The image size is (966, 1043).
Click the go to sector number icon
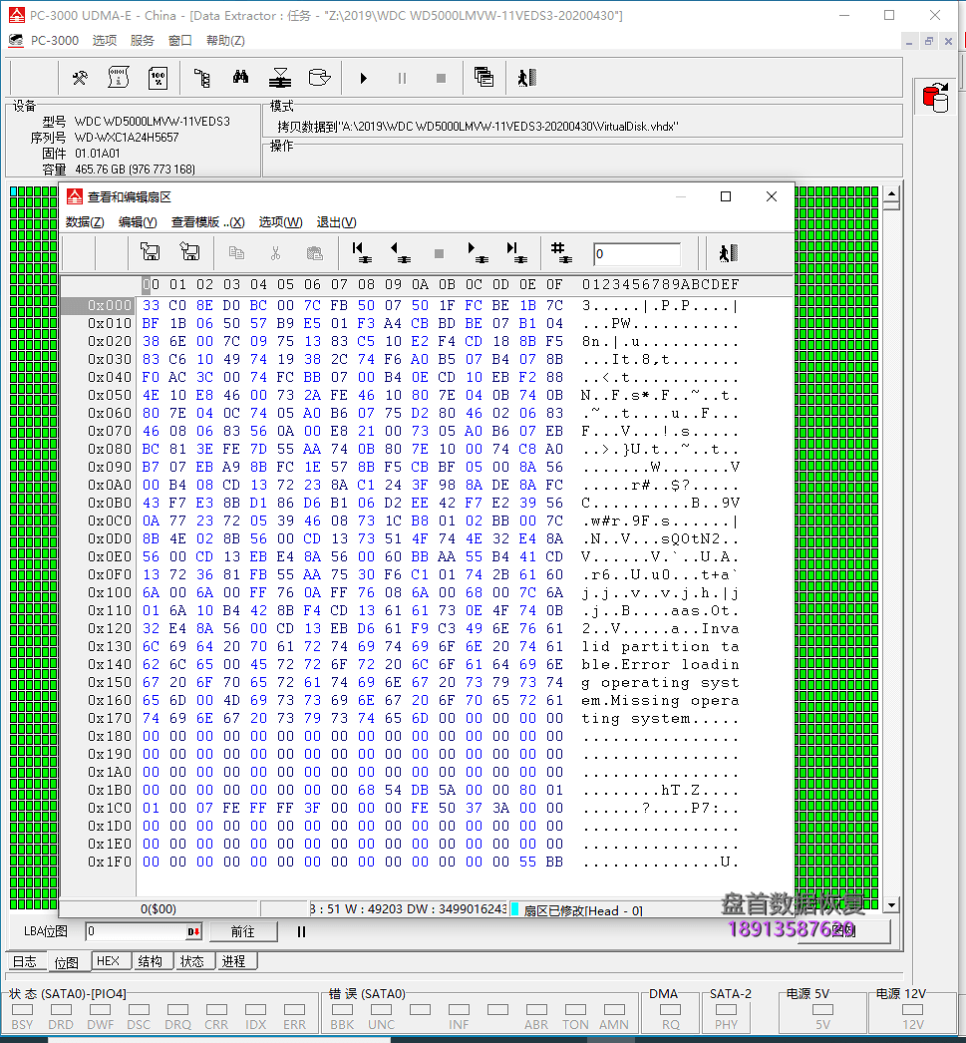[562, 252]
